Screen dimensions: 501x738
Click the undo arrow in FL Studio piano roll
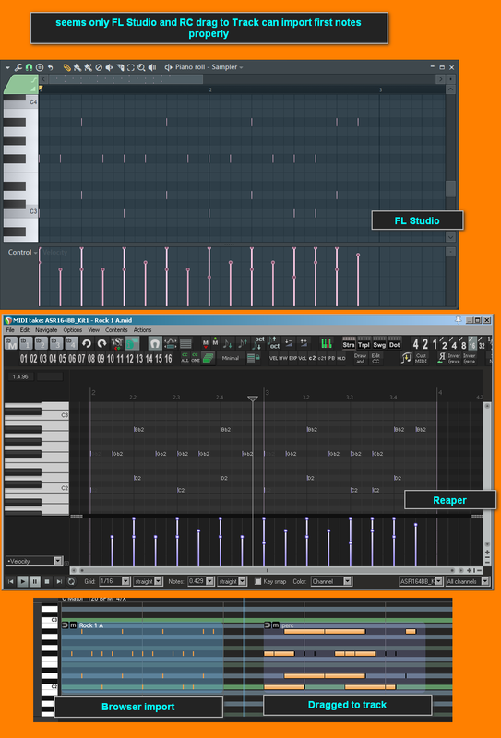pos(50,67)
